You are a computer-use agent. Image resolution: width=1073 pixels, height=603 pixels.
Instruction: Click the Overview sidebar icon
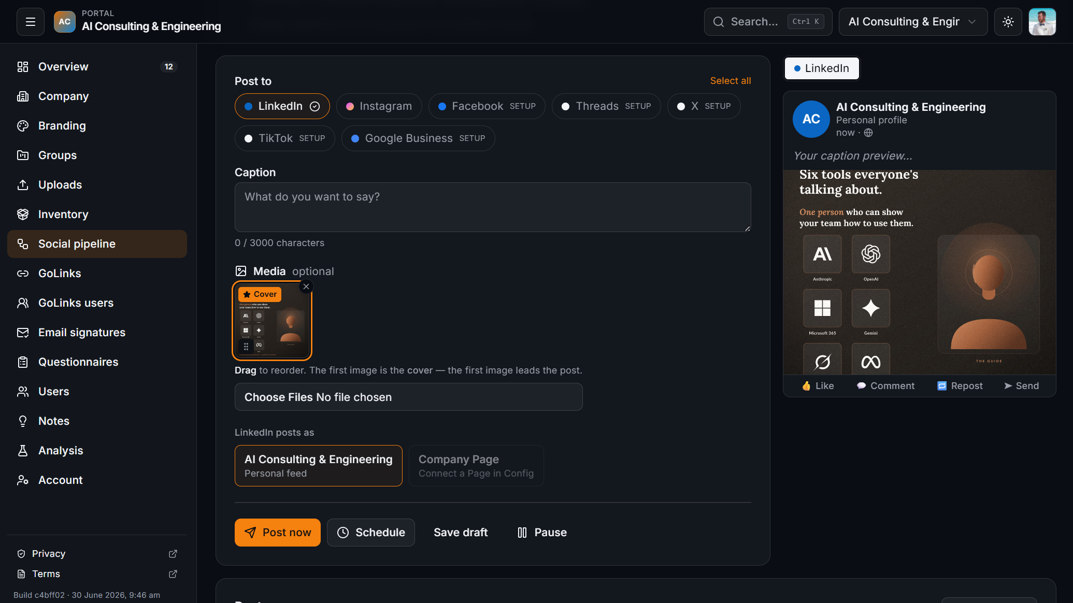pos(23,67)
